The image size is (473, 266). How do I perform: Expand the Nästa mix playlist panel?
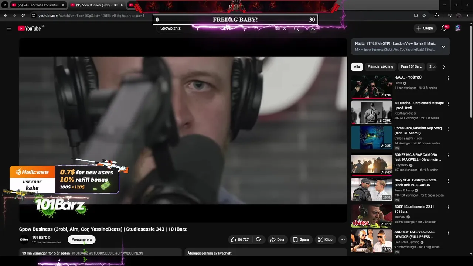(443, 47)
